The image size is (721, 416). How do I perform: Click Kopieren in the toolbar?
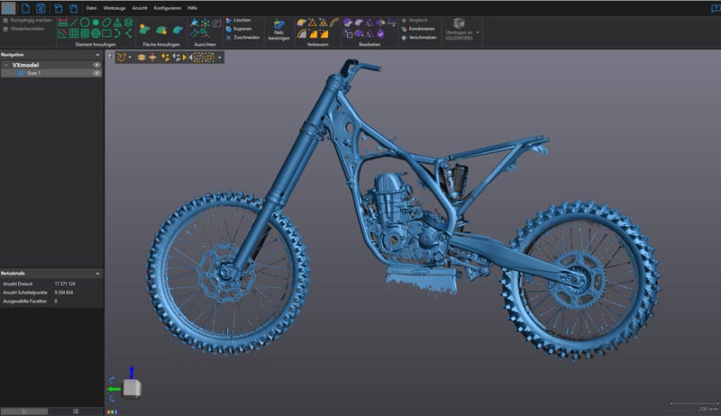pyautogui.click(x=242, y=29)
